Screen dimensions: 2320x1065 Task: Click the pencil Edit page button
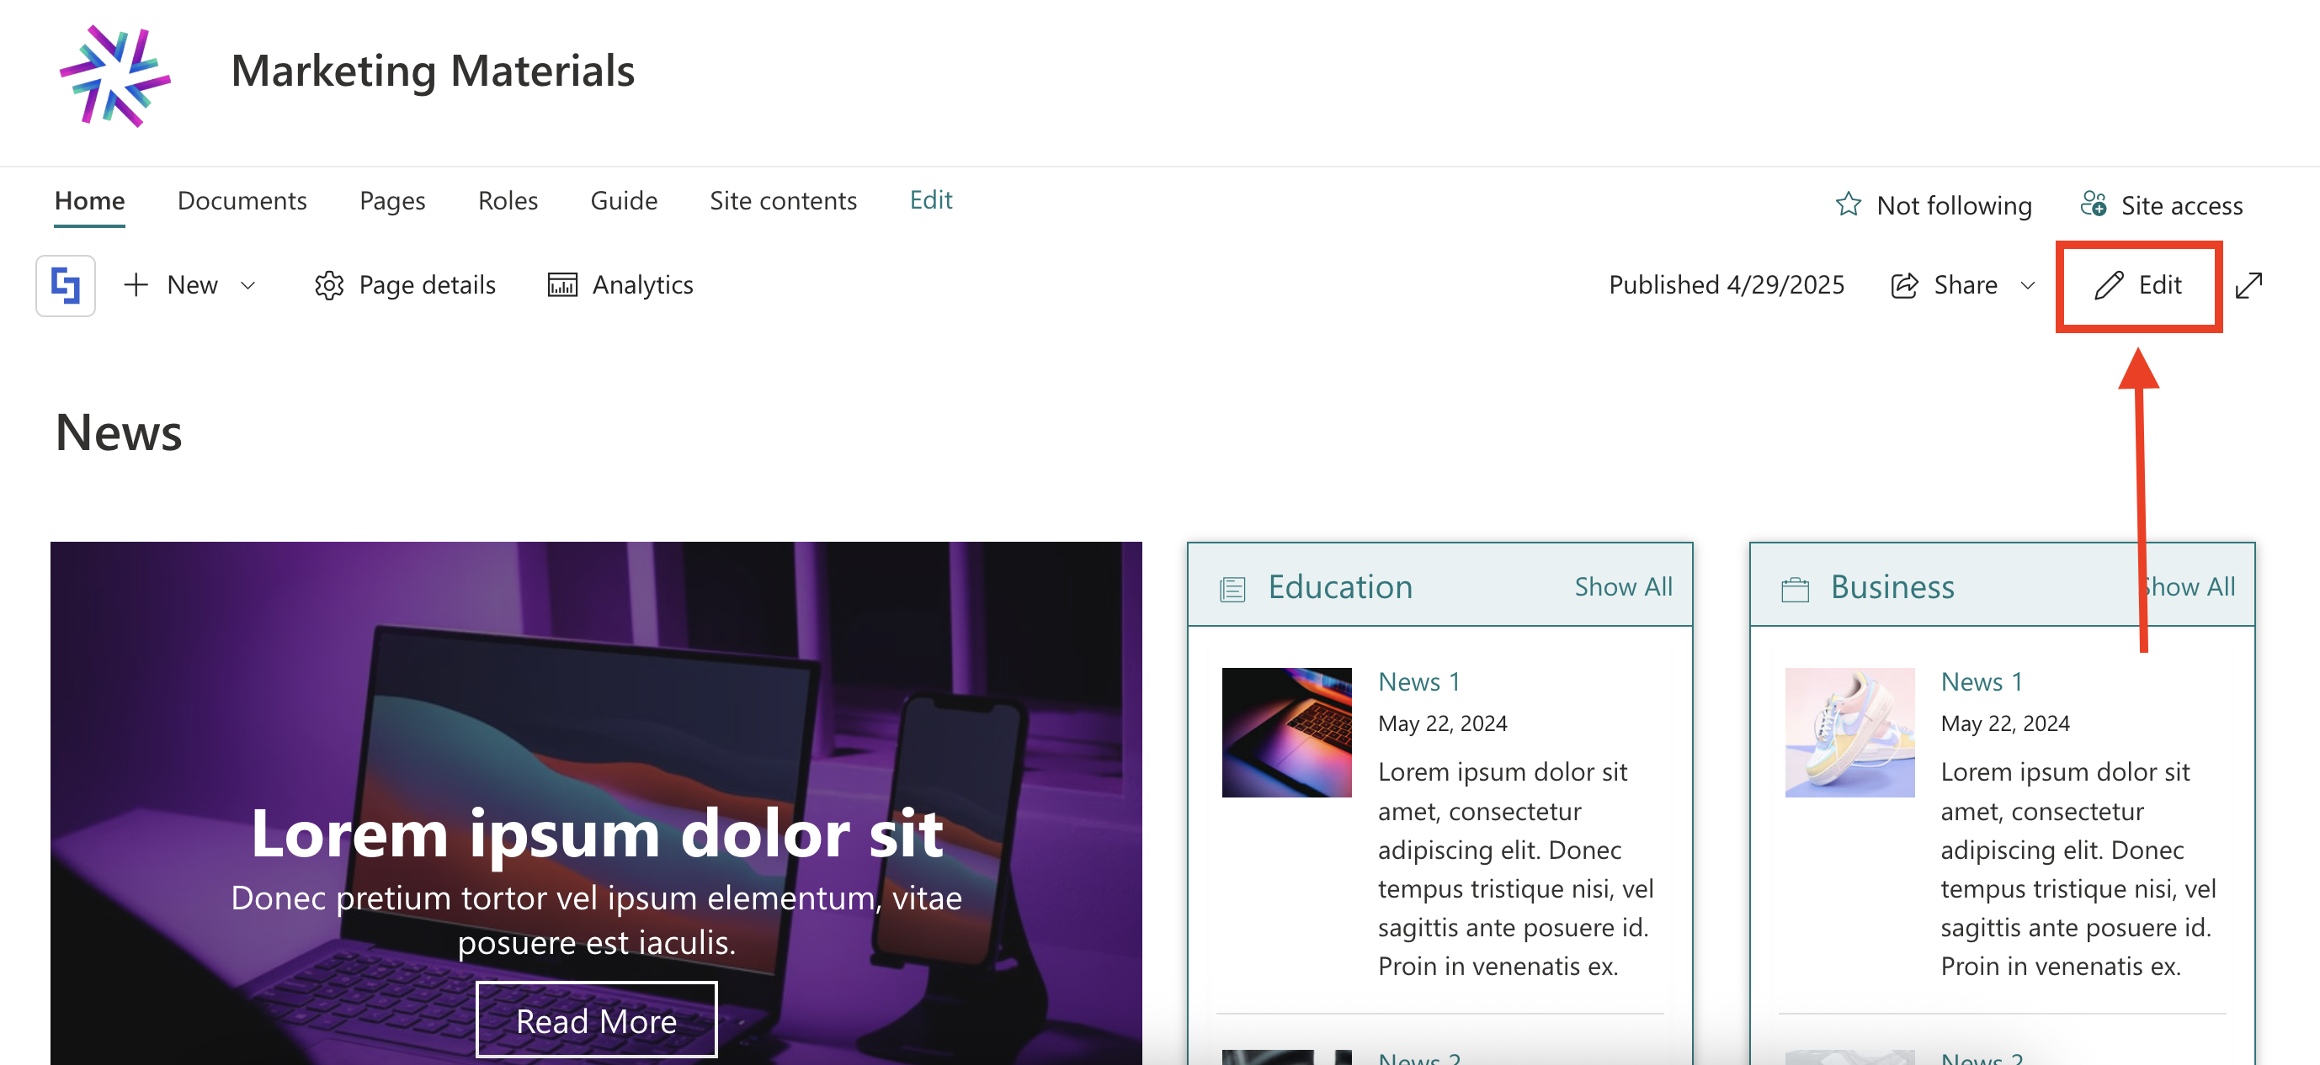(2137, 285)
